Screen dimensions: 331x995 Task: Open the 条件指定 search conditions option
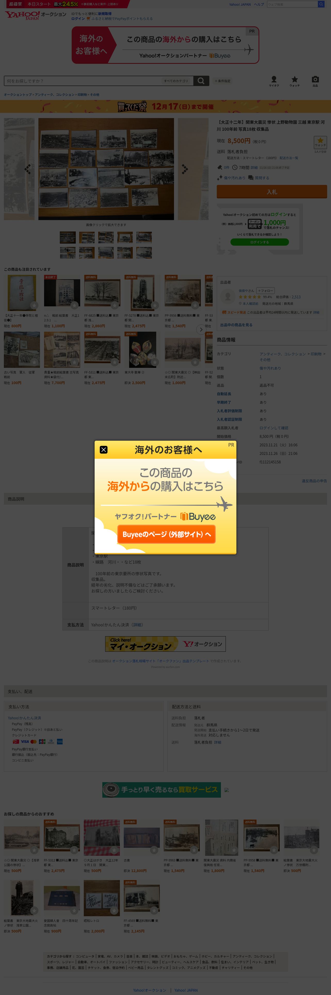222,81
